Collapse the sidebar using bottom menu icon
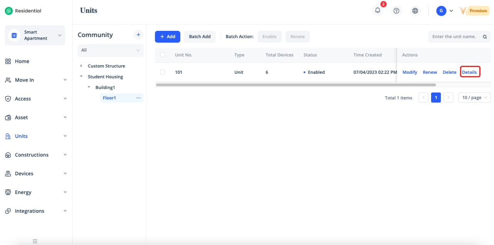Screen dimensions: 494x245 point(35,241)
